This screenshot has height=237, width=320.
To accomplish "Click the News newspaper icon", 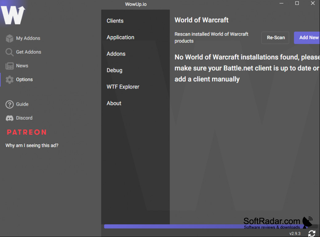I will coord(10,66).
